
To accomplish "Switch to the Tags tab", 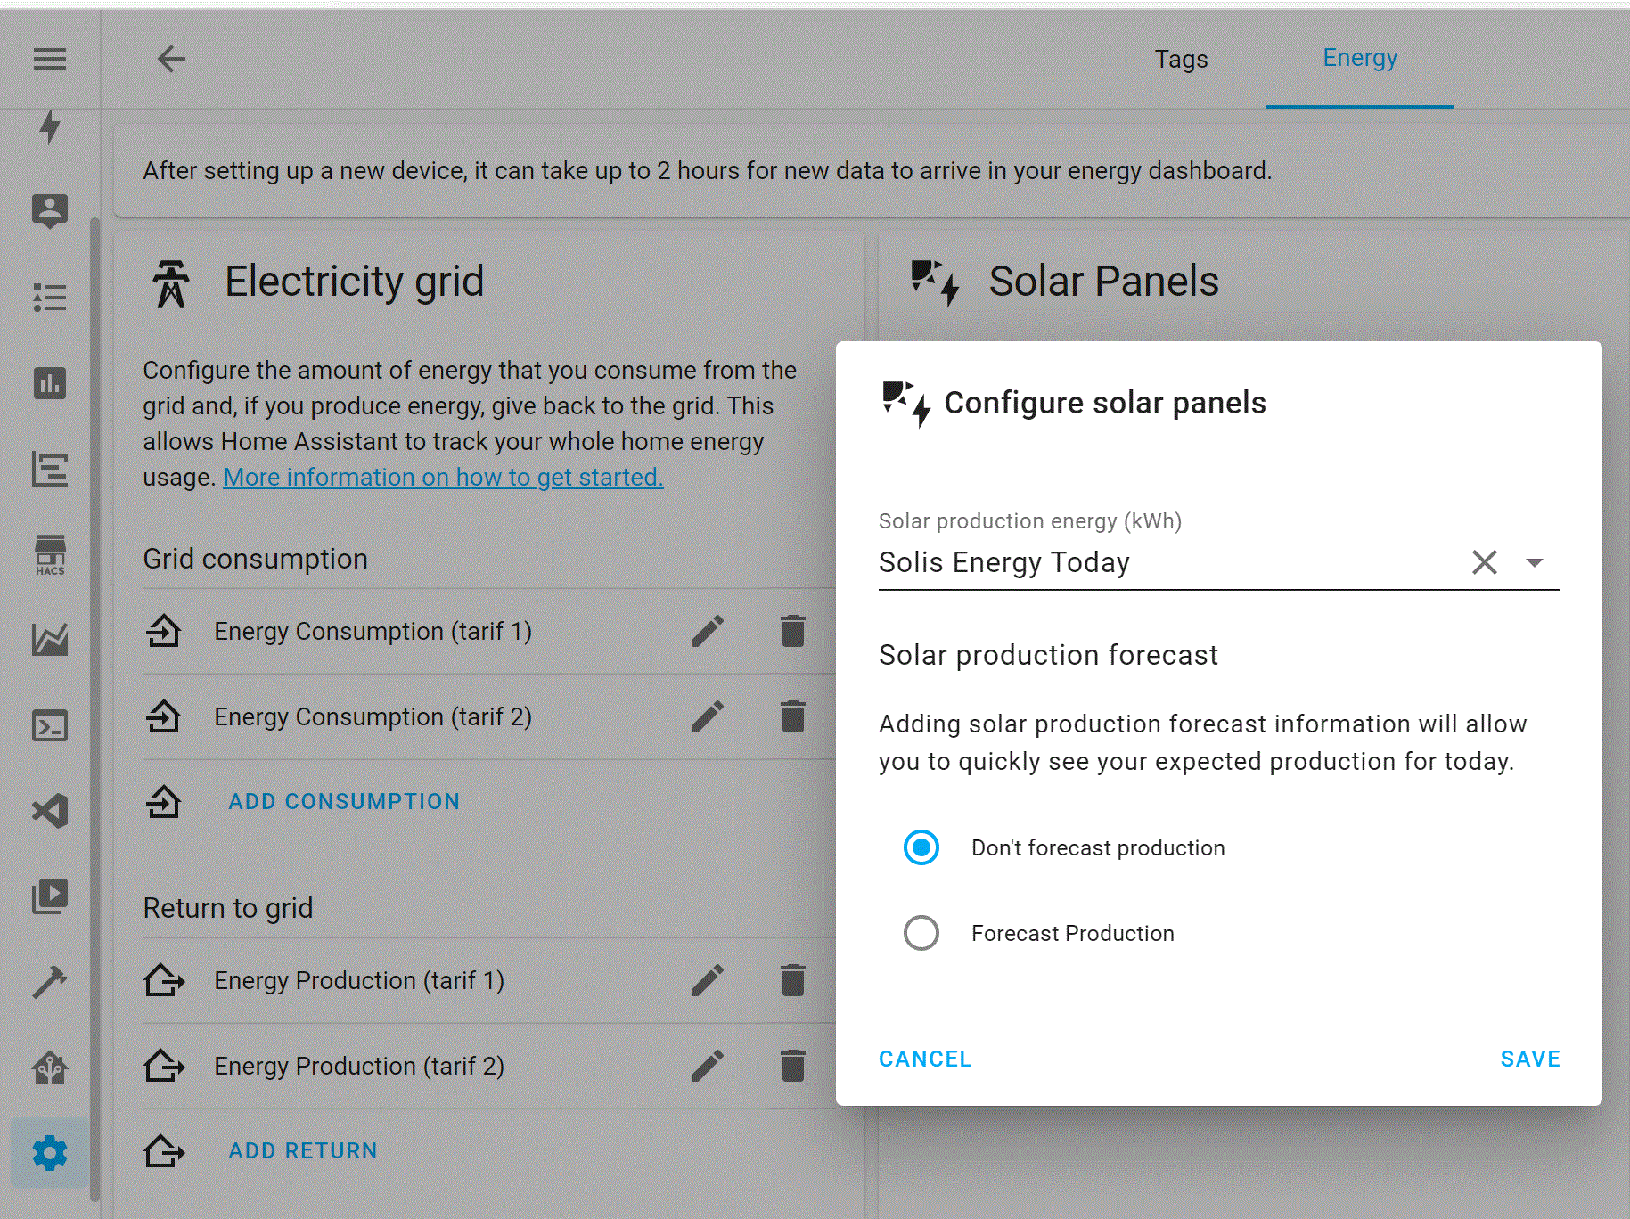I will (1181, 59).
